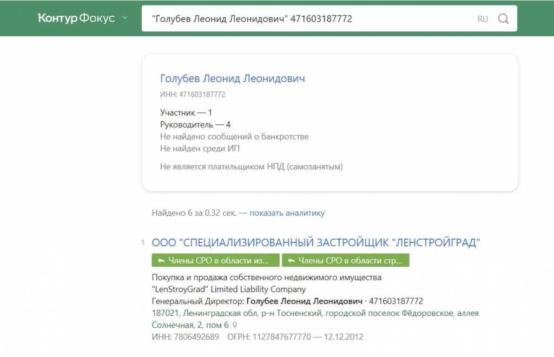Click Не найден среди ИП text
Screen dimensions: 554x357
pyautogui.click(x=200, y=149)
